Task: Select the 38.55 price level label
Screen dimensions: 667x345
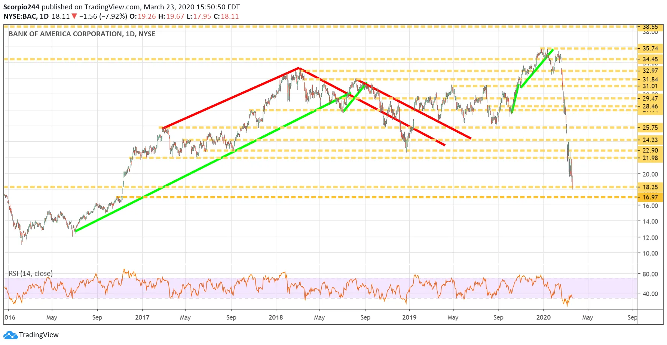Action: pyautogui.click(x=650, y=27)
